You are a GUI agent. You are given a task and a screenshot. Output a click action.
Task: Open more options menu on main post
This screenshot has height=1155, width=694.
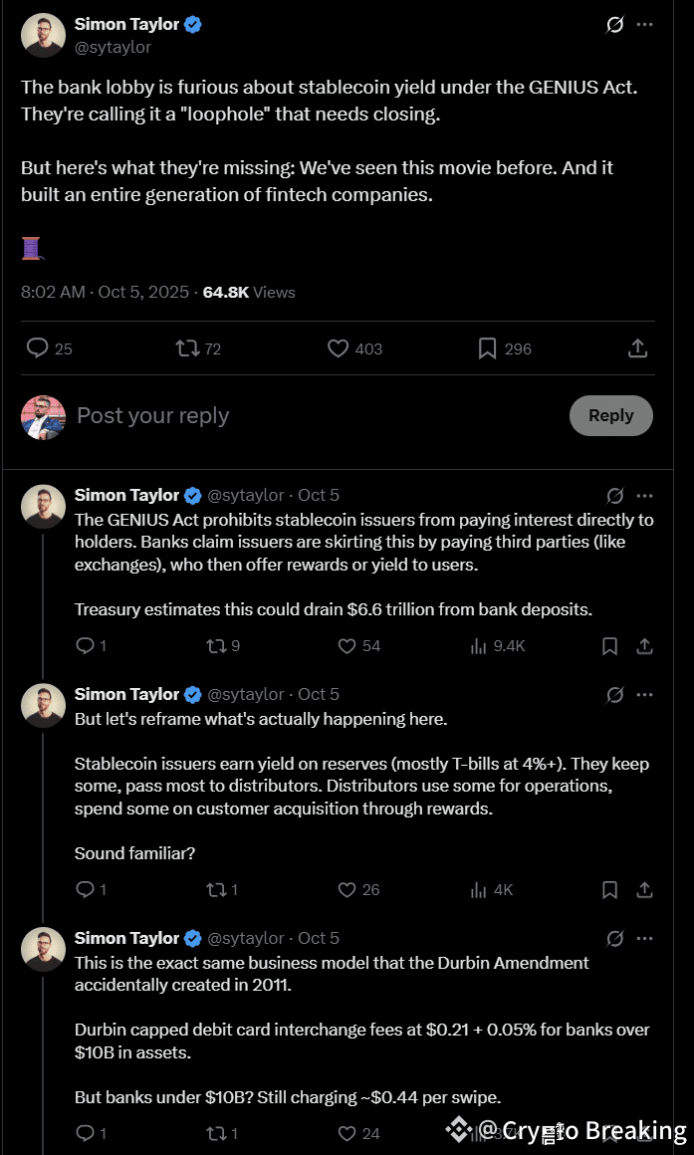(x=645, y=25)
